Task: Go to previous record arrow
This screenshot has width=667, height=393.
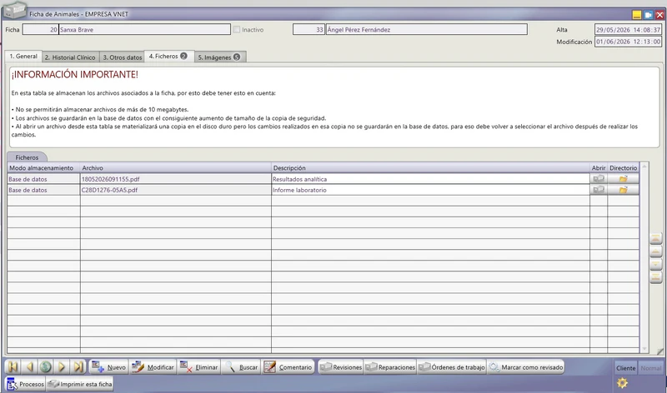Action: click(29, 366)
